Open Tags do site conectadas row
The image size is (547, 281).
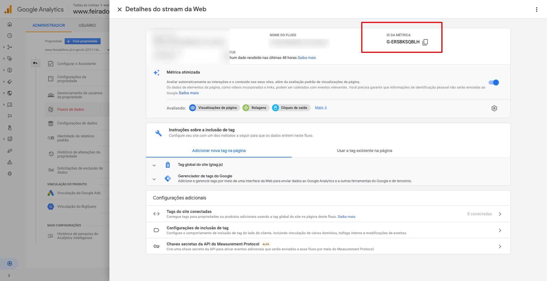(328, 214)
